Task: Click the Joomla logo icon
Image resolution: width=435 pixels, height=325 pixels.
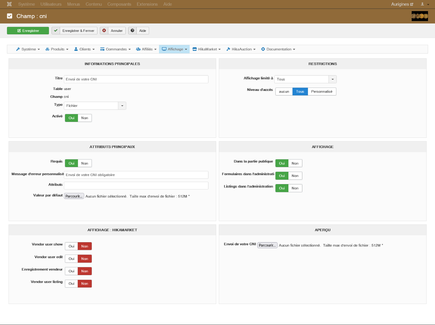Action: pos(9,4)
